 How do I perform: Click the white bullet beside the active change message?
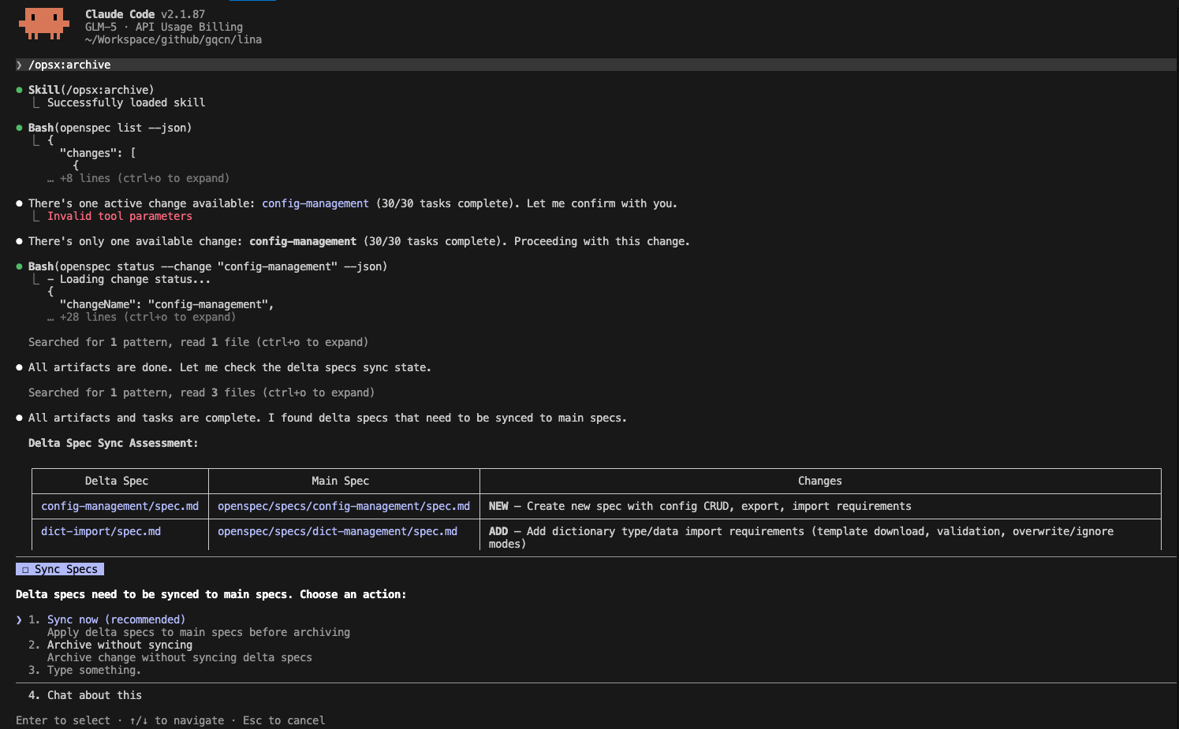pyautogui.click(x=18, y=203)
